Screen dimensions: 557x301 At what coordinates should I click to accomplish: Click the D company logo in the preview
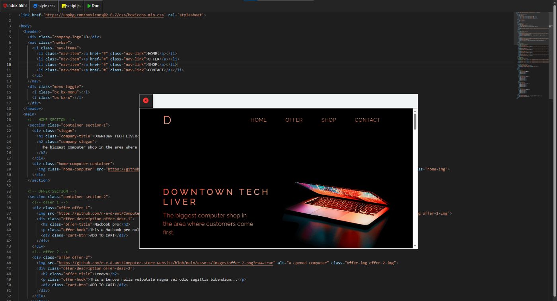click(167, 120)
